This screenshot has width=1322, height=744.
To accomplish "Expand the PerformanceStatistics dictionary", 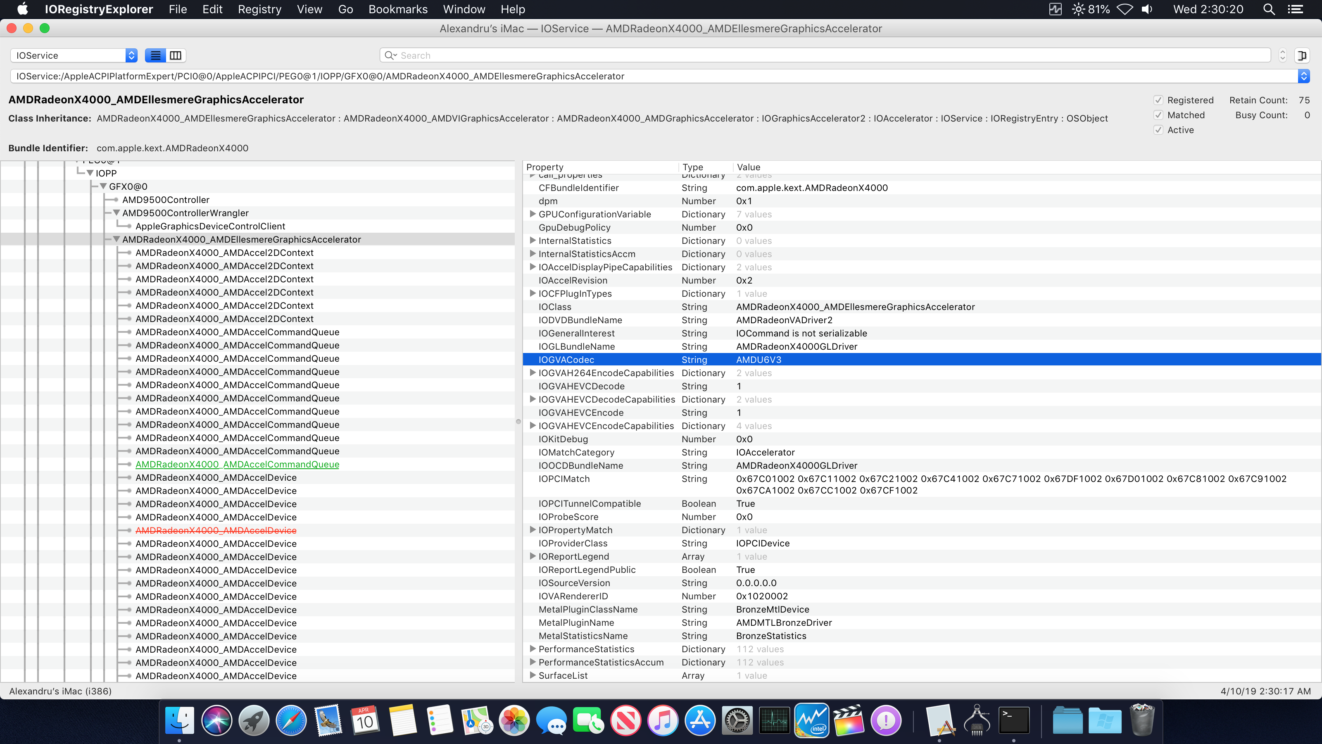I will (533, 649).
